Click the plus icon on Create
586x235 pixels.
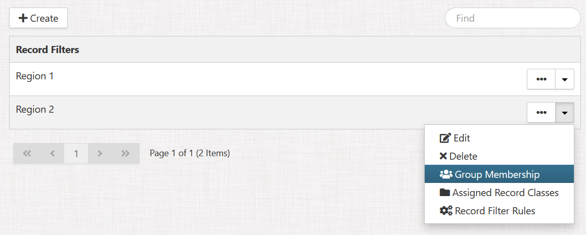pyautogui.click(x=23, y=18)
